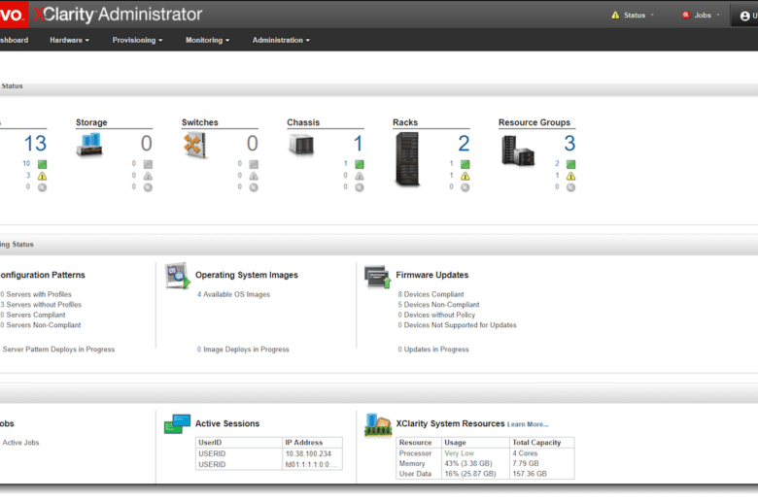The height and width of the screenshot is (501, 758).
Task: Click warning status icon under Chassis
Action: click(360, 176)
